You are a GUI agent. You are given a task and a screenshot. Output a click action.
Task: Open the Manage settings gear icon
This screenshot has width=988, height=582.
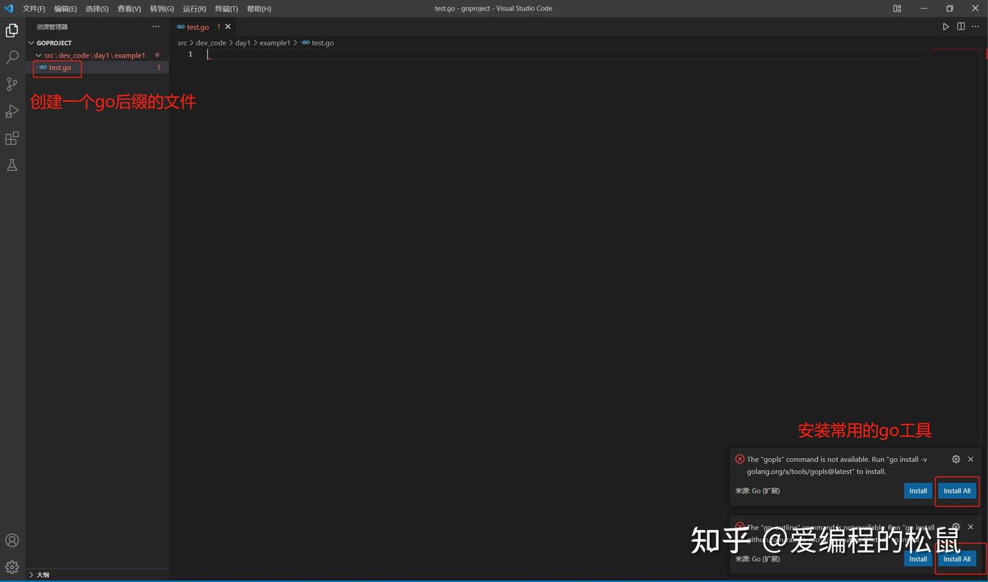[12, 568]
